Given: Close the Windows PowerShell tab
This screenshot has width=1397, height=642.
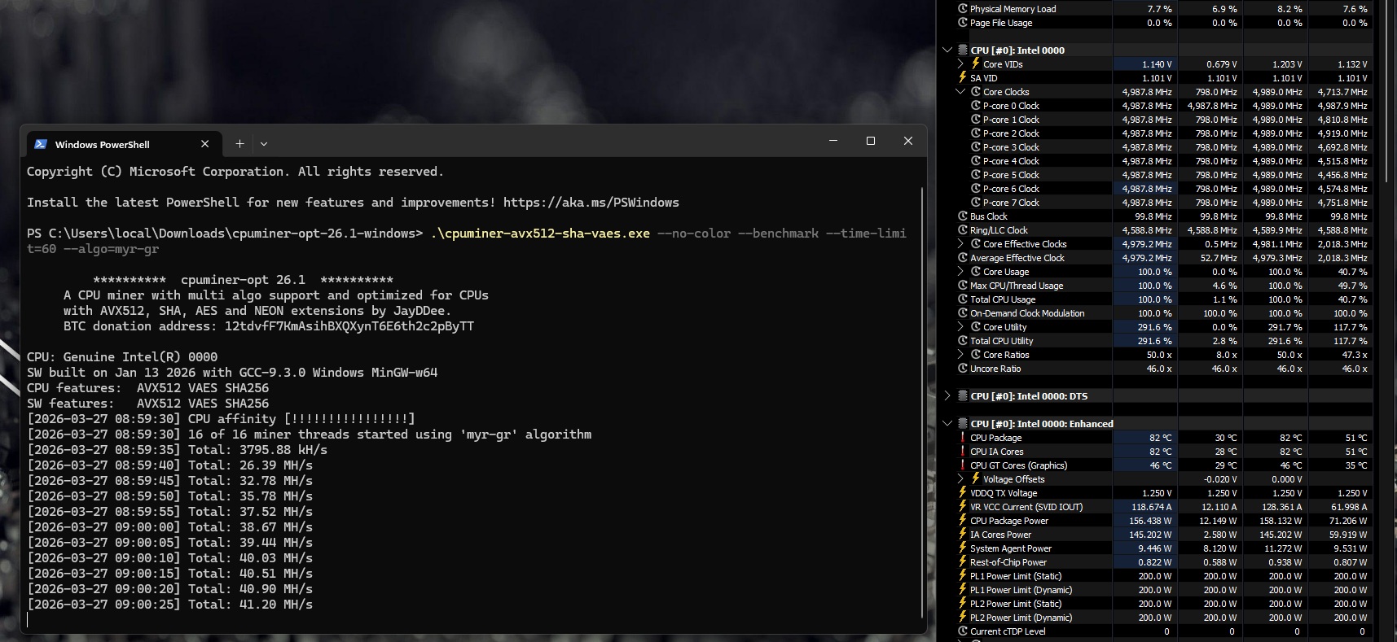Looking at the screenshot, I should (205, 144).
